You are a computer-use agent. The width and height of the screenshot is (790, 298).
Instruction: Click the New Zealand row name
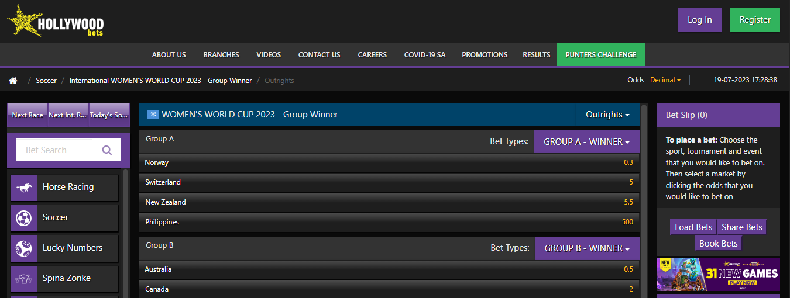coord(165,202)
